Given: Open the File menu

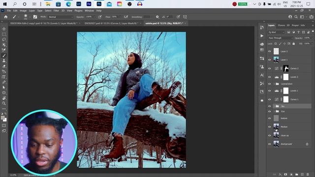Looking at the screenshot, I should (x=9, y=11).
